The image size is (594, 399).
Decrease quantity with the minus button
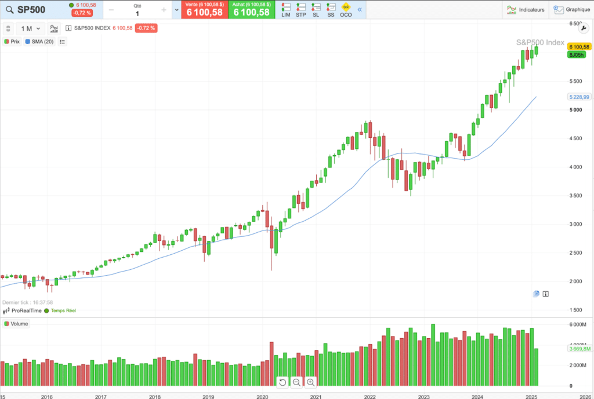pyautogui.click(x=111, y=10)
